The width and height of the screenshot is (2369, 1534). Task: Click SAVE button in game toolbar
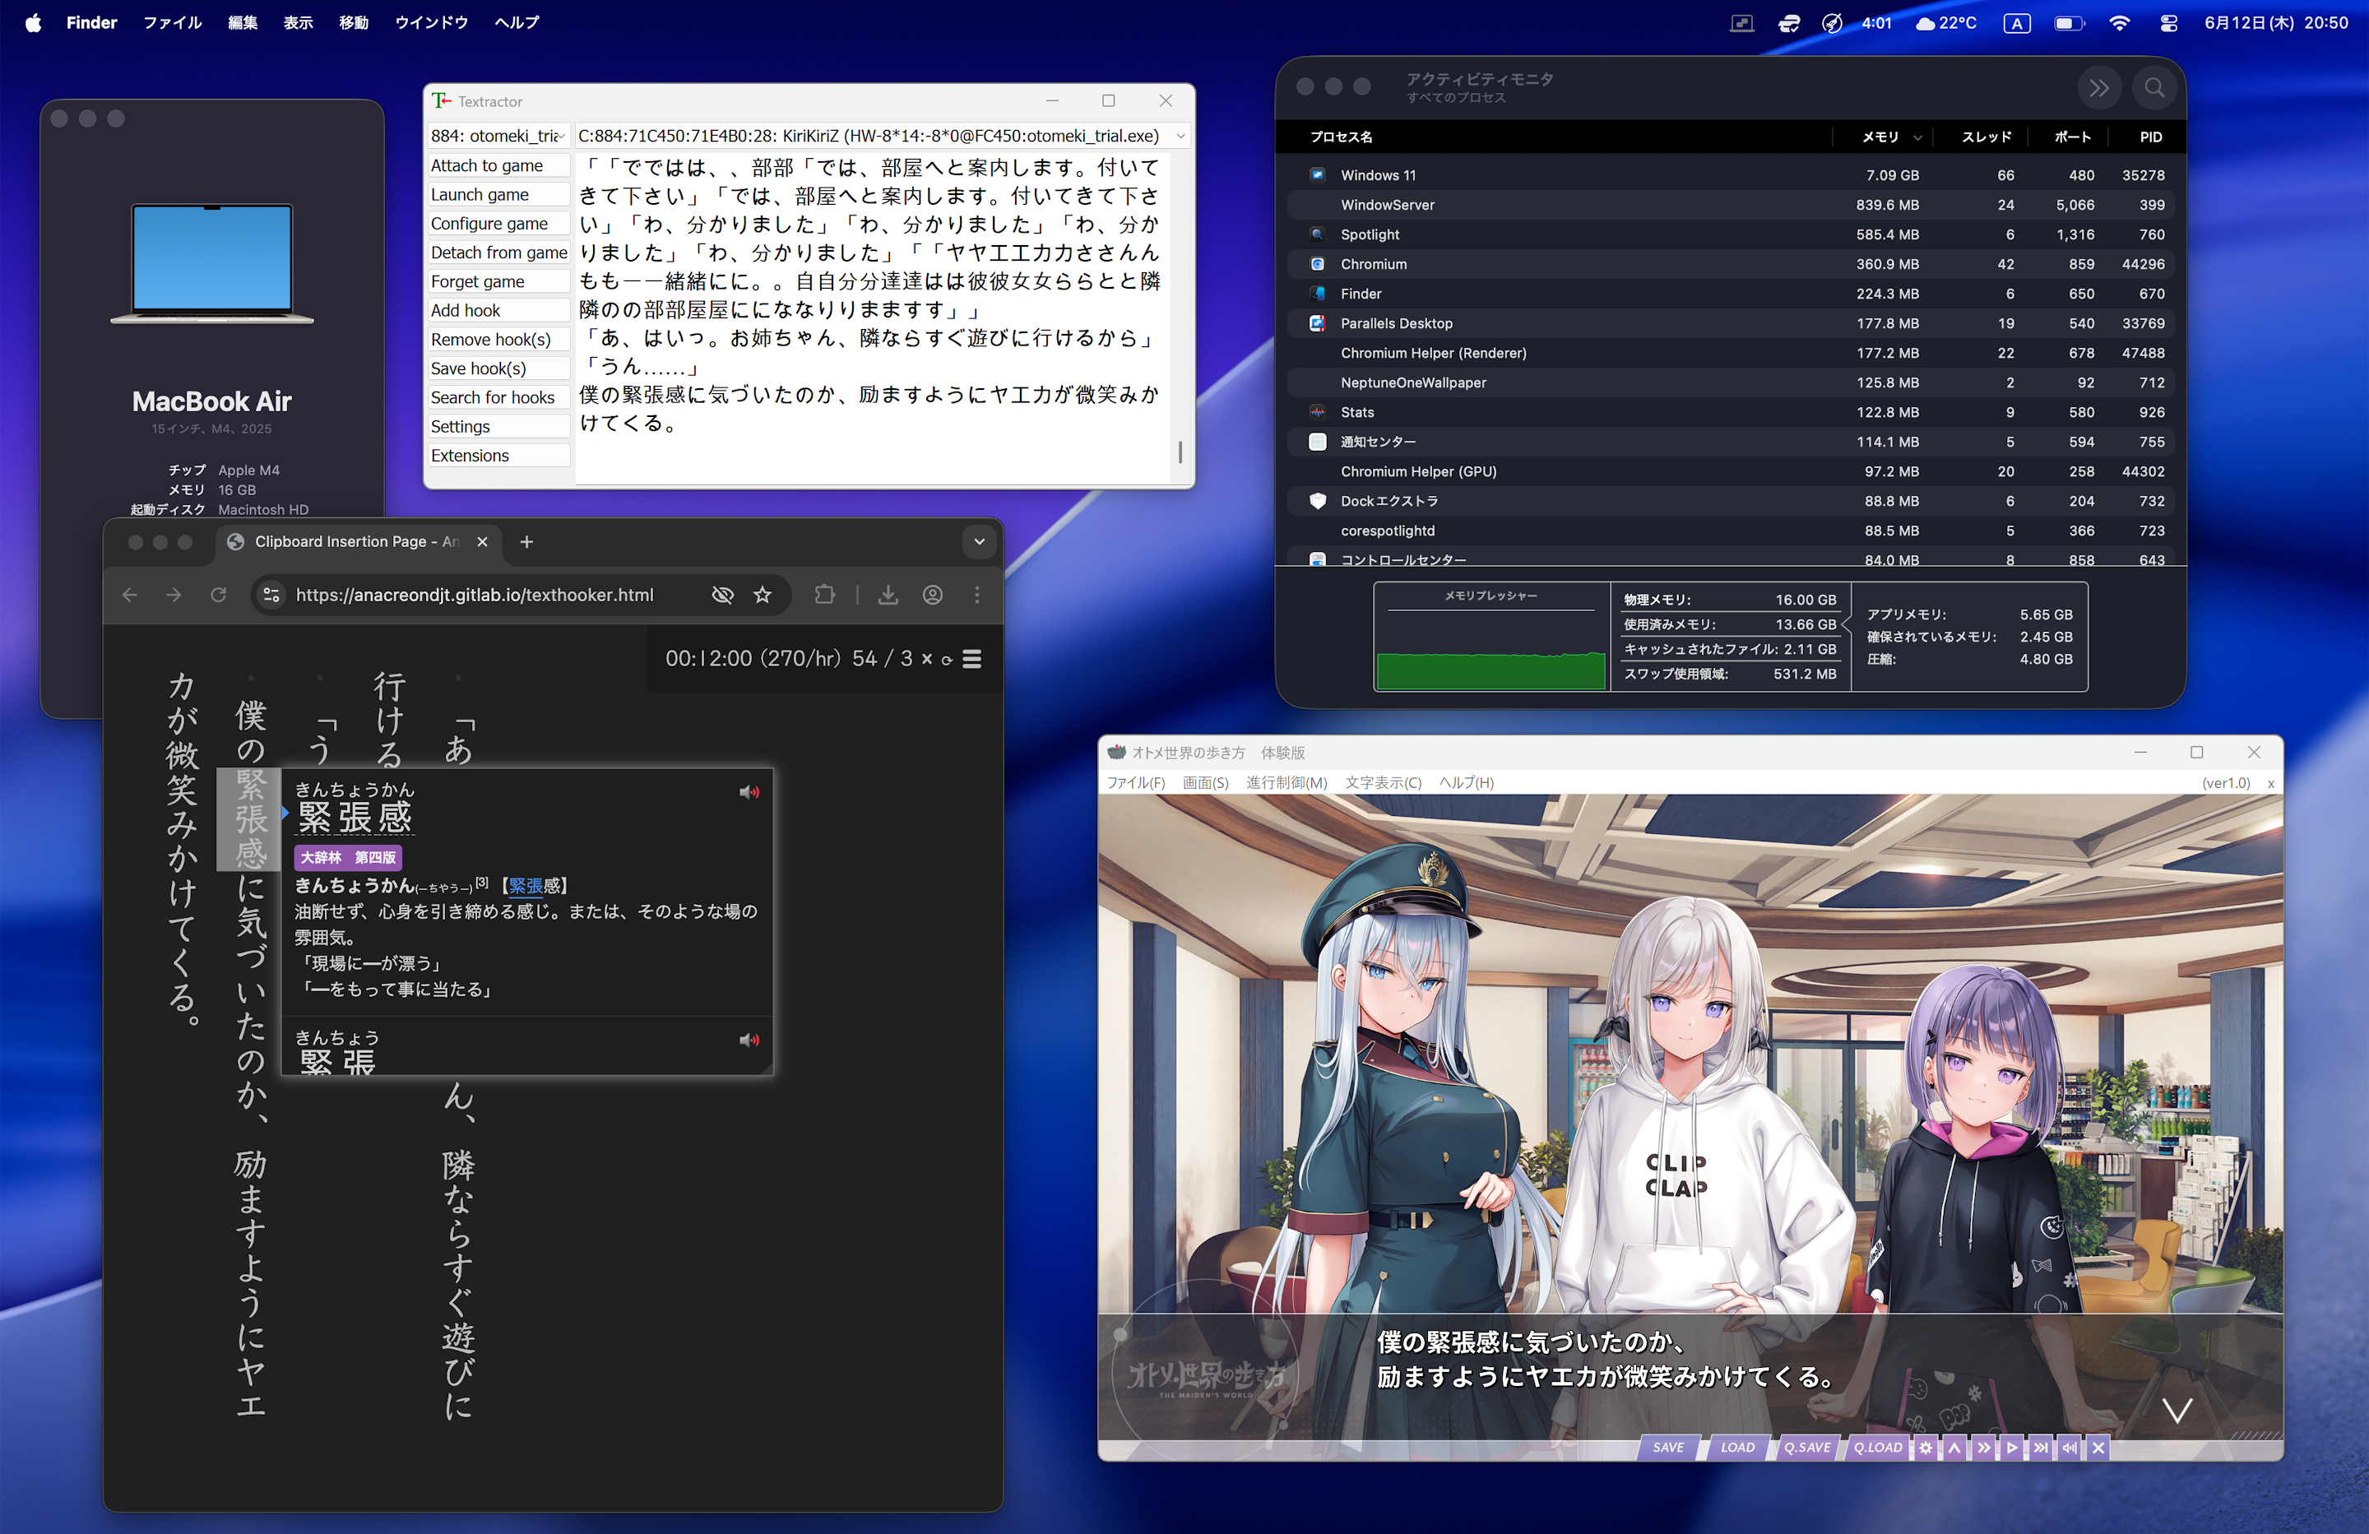(1669, 1448)
